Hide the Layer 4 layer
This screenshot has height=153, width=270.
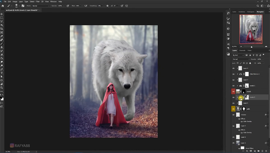coord(233,68)
